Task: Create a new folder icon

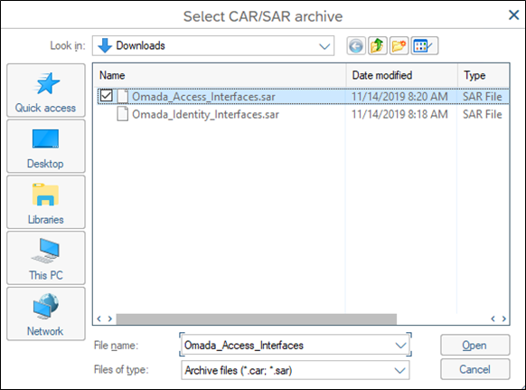Action: pyautogui.click(x=399, y=45)
